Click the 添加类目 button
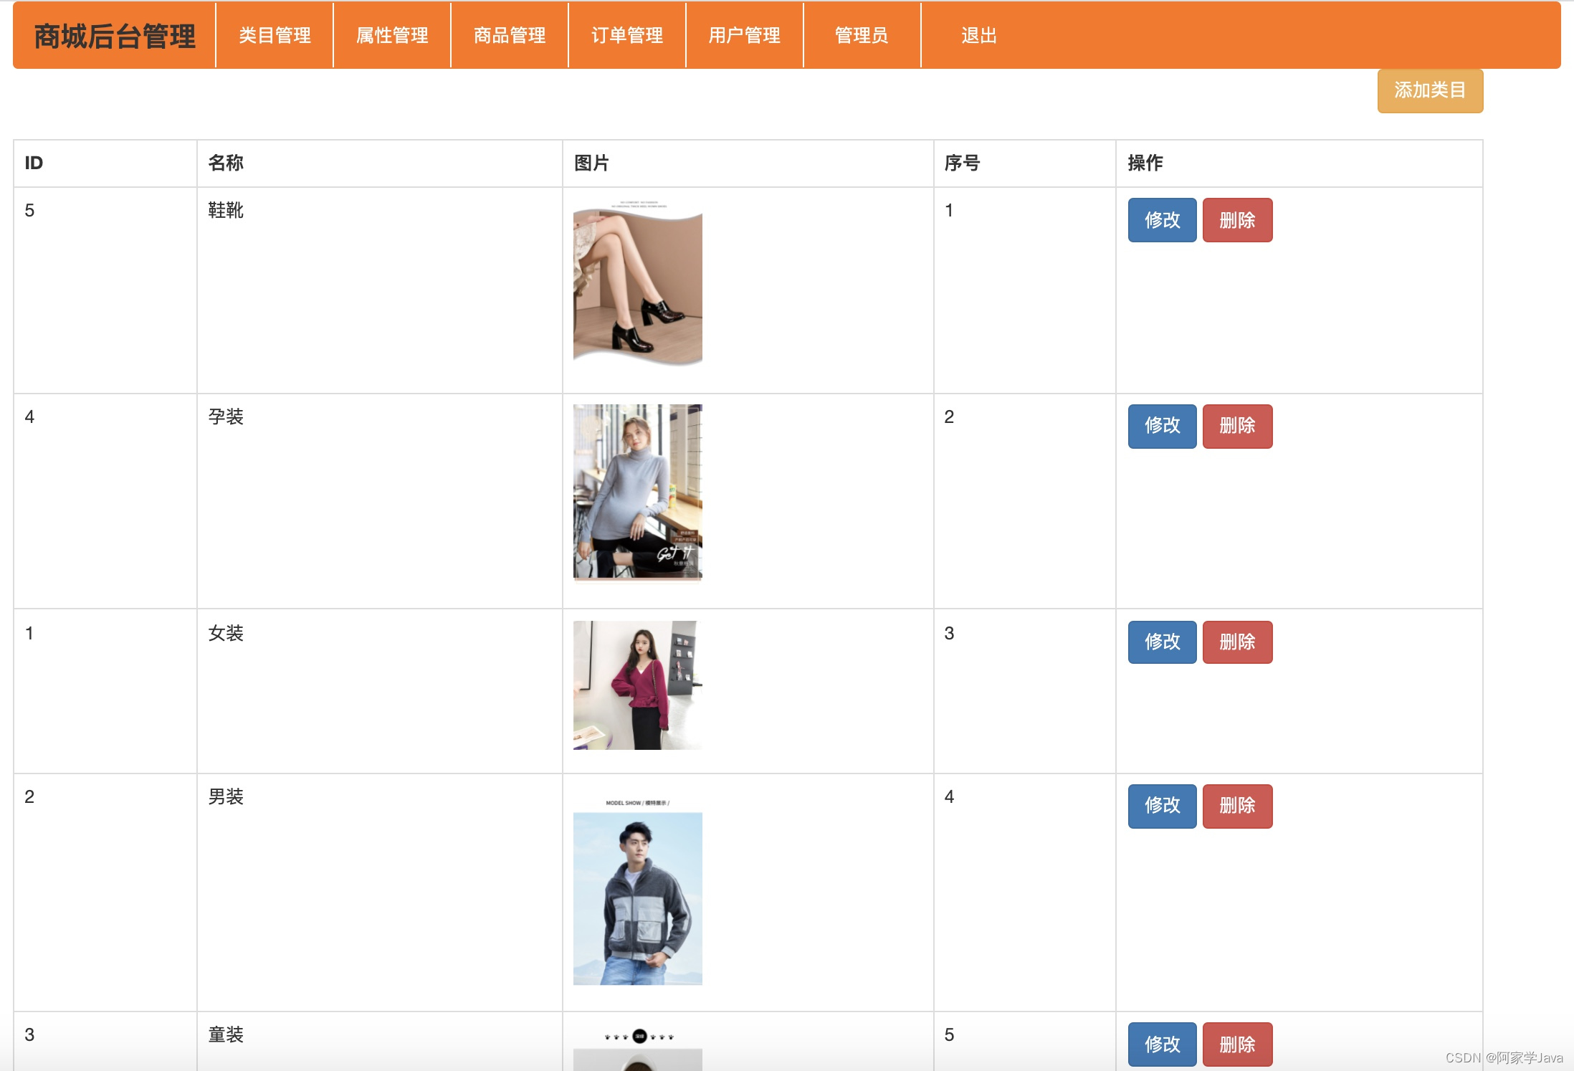Viewport: 1574px width, 1071px height. click(1430, 90)
